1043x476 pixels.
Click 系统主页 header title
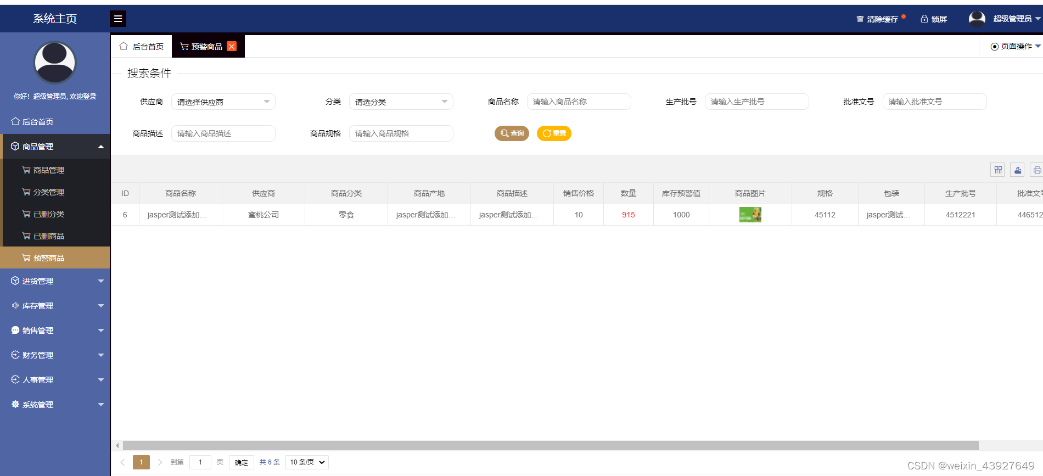(55, 19)
